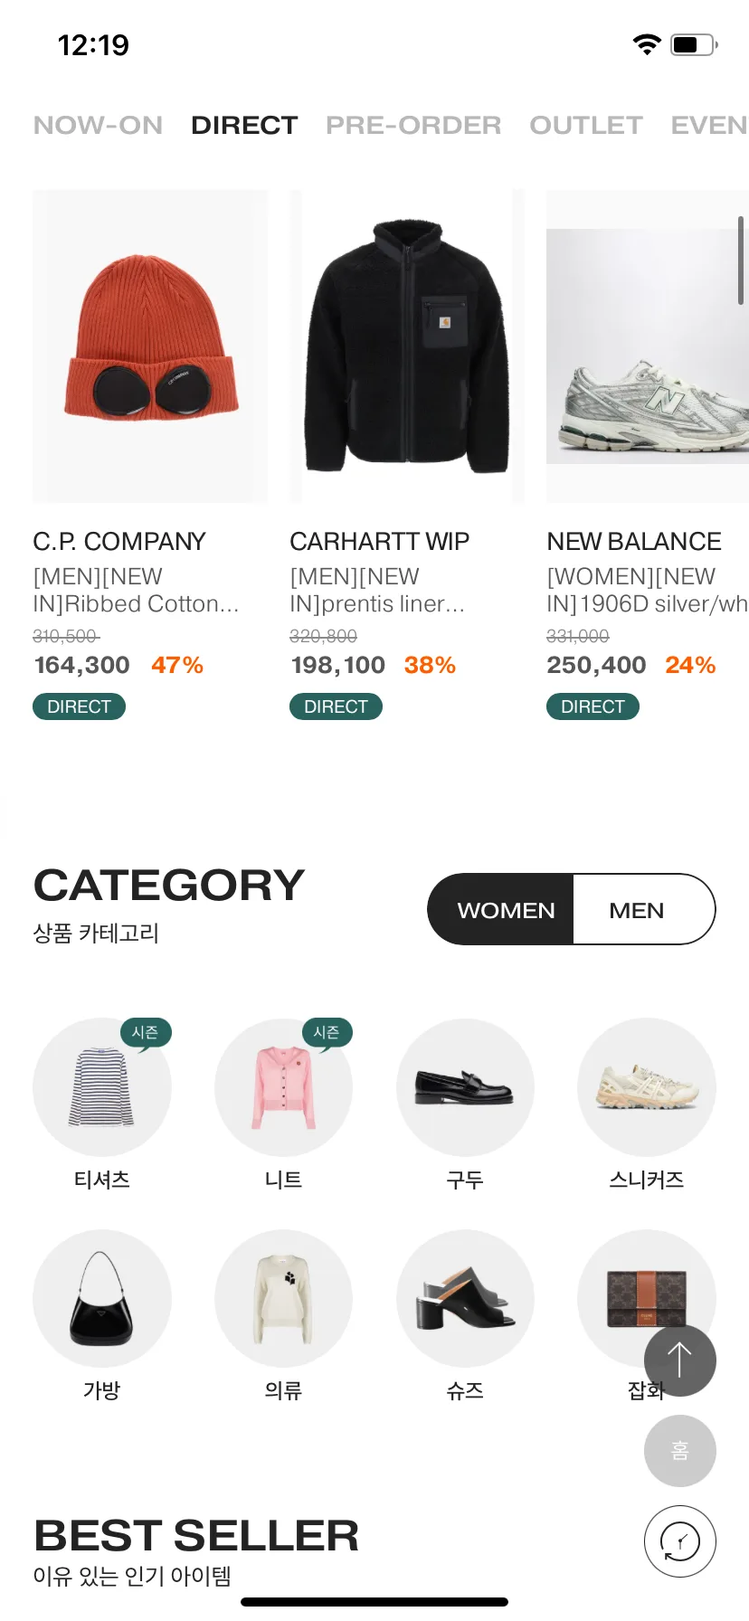Open the recently viewed clock icon

(679, 1541)
